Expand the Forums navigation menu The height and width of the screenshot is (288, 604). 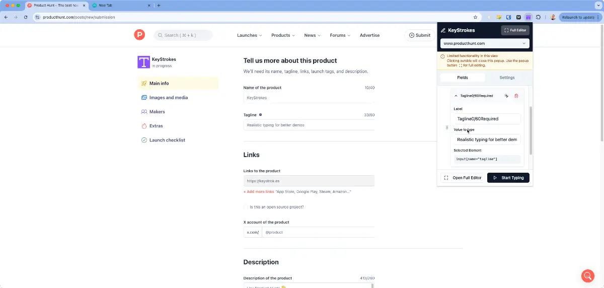tap(340, 35)
